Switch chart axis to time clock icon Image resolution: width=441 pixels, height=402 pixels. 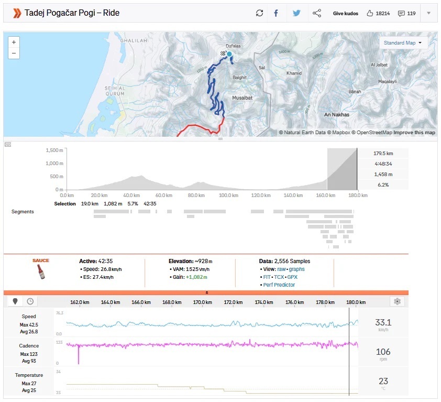pos(30,301)
